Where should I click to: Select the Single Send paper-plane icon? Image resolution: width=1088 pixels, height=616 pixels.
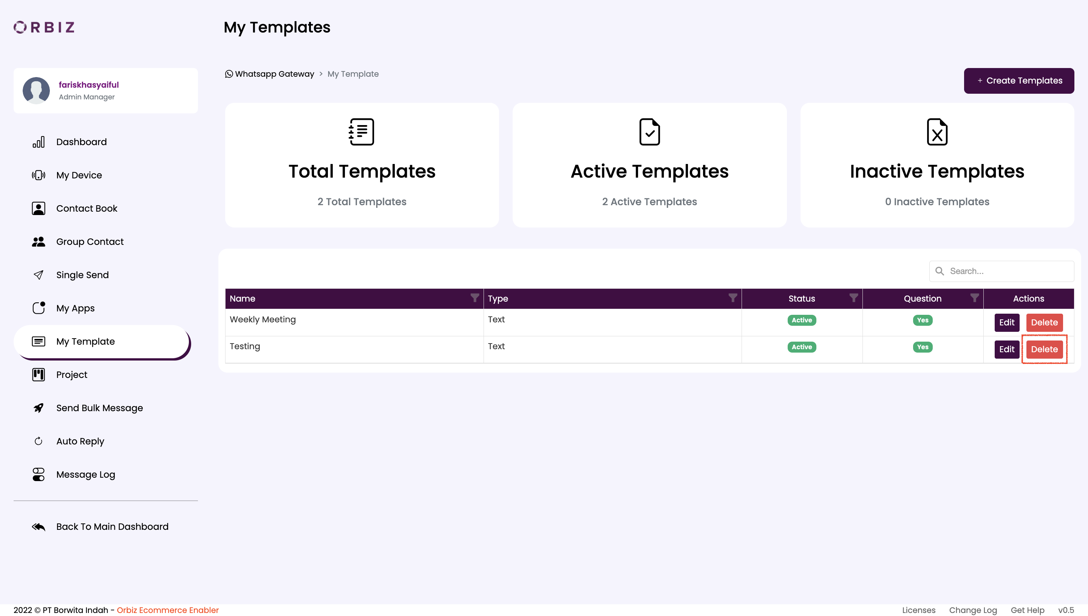(39, 275)
